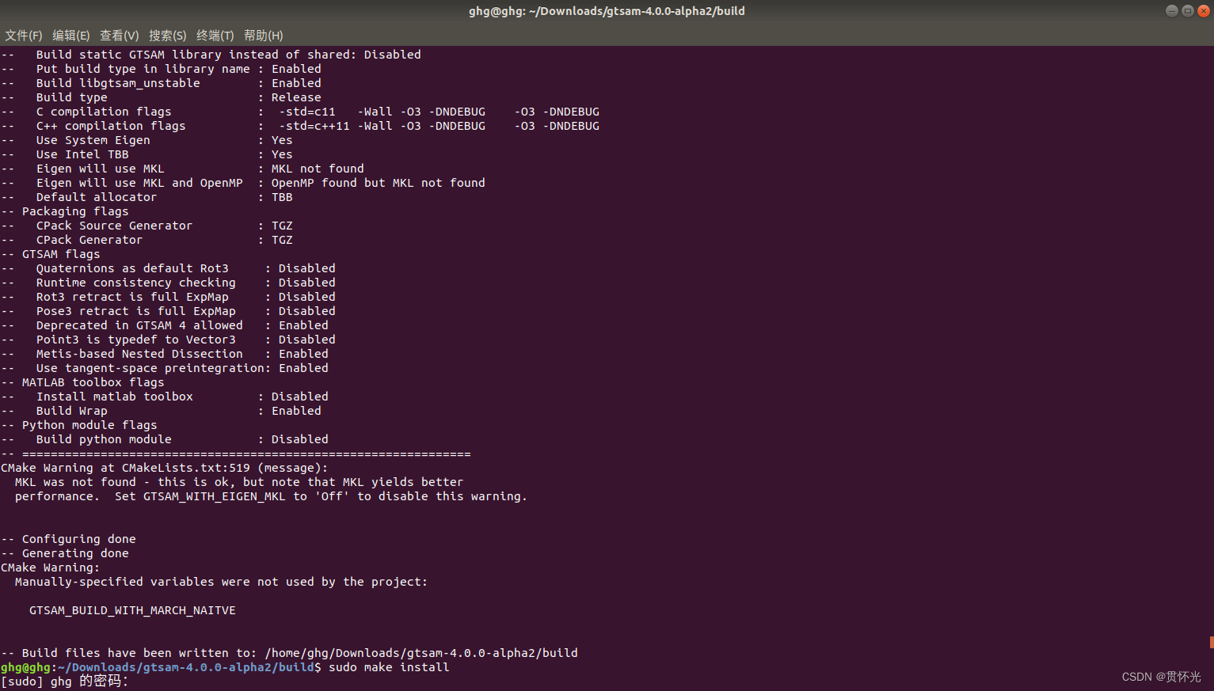Click the 'Build type' Release line

[161, 97]
